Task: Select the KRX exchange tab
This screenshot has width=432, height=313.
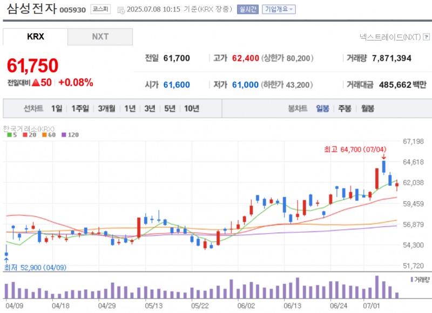Action: pos(34,38)
